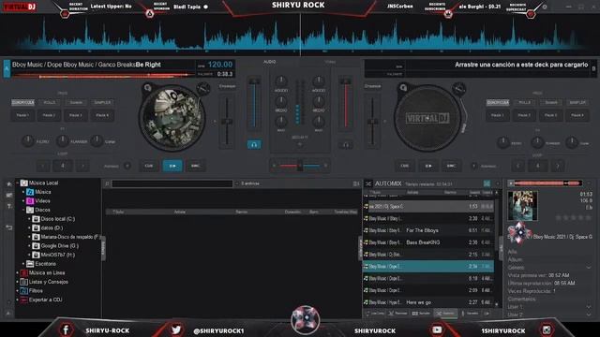Expand Música en Línea node
The height and width of the screenshot is (337, 600).
(x=17, y=272)
